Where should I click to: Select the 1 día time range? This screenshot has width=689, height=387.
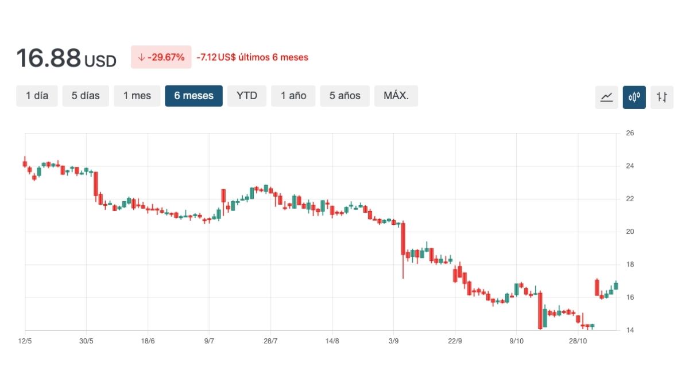[37, 96]
